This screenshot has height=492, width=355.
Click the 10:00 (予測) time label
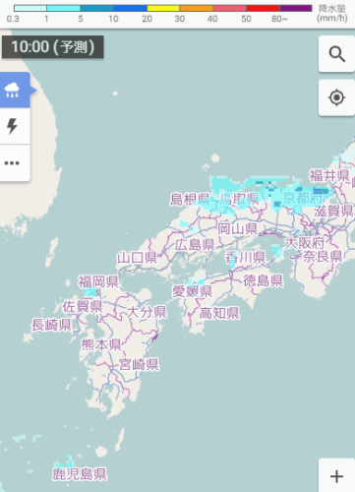click(x=53, y=47)
